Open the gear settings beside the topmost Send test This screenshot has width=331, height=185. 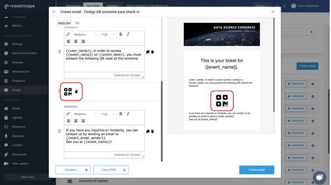313,84
